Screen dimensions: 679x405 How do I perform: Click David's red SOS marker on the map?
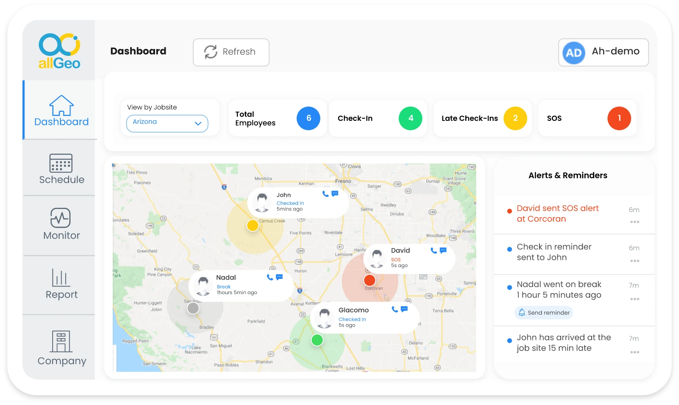click(x=370, y=280)
